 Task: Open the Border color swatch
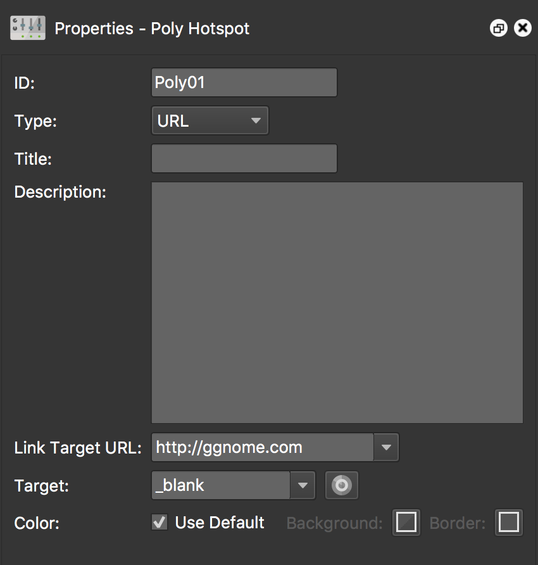pos(508,523)
